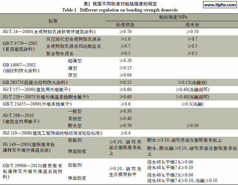This screenshot has width=238, height=185.
Task: Select the '聚合物水泥系' sub-type
Action: (x=60, y=53)
